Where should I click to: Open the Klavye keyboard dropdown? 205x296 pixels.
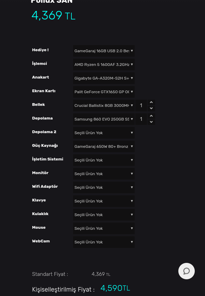point(104,201)
